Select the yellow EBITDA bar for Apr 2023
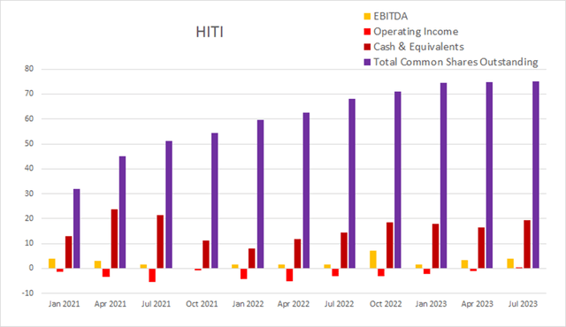 (464, 264)
